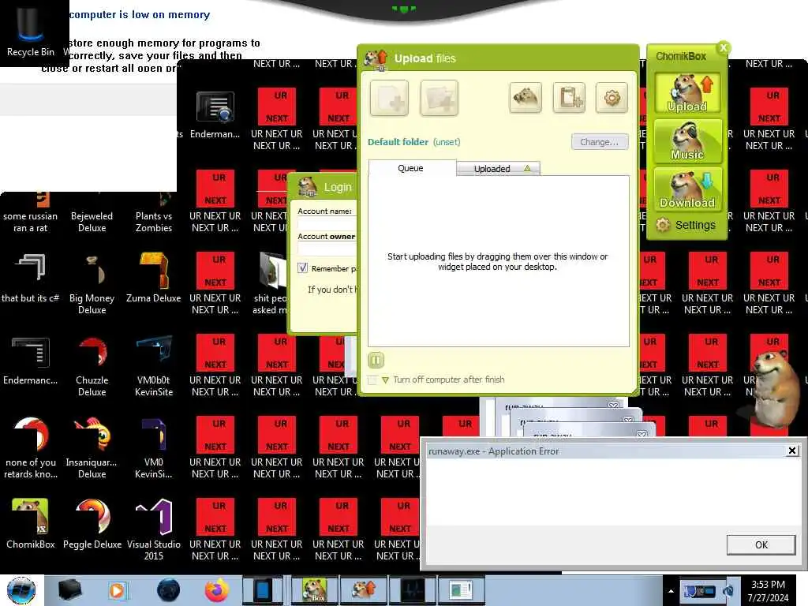Select Visual Studio 2015 desktop icon
This screenshot has width=808, height=606.
[154, 529]
